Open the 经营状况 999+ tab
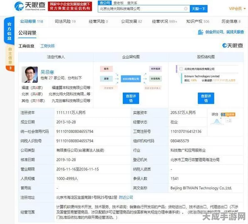 (x=164, y=21)
